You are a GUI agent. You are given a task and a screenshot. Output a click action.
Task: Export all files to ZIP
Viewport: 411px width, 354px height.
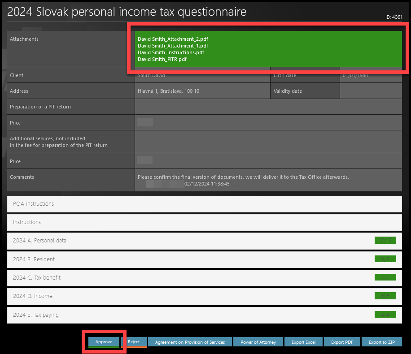[x=381, y=342]
